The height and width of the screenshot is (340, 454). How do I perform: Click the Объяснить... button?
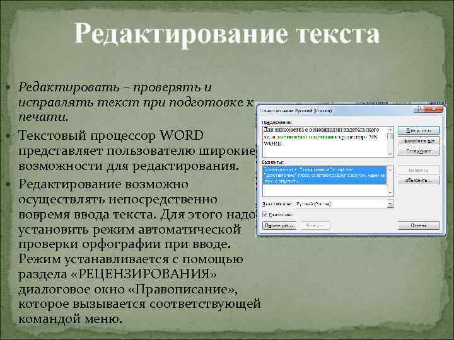click(x=419, y=181)
